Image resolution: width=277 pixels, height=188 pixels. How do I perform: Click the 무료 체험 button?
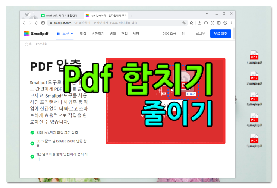(221, 34)
